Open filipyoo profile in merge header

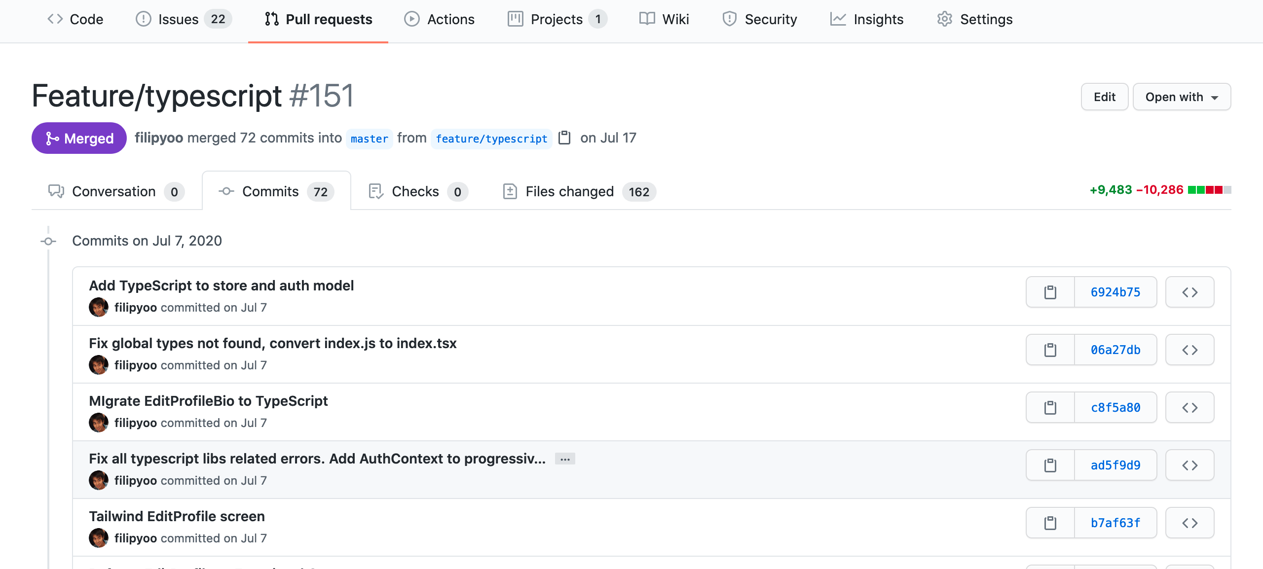tap(159, 138)
